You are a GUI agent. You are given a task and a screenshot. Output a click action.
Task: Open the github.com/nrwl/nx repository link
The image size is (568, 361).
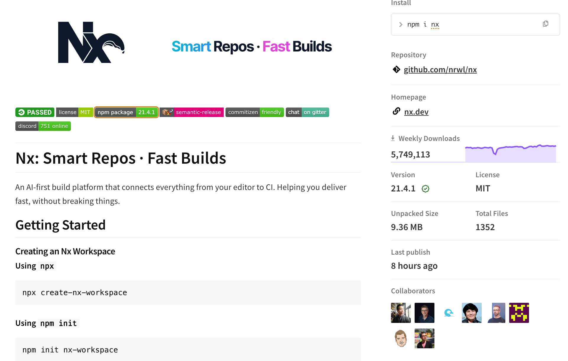click(x=440, y=70)
